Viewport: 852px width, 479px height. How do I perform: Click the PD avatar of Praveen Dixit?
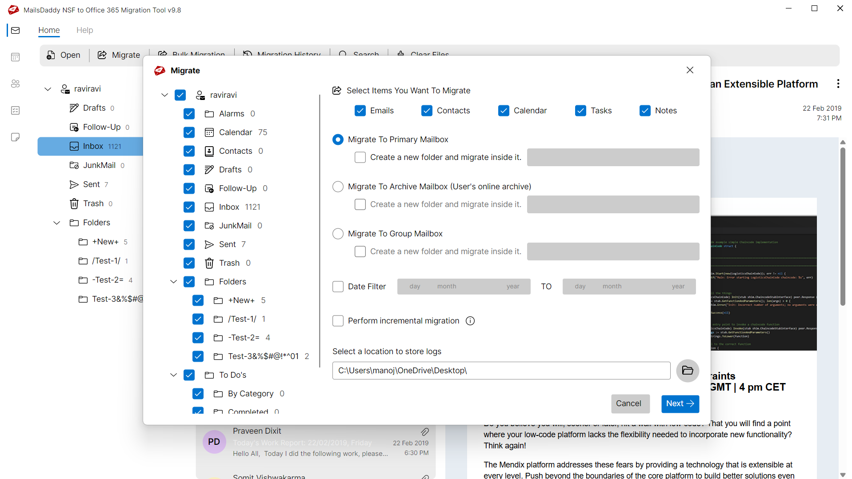(214, 442)
